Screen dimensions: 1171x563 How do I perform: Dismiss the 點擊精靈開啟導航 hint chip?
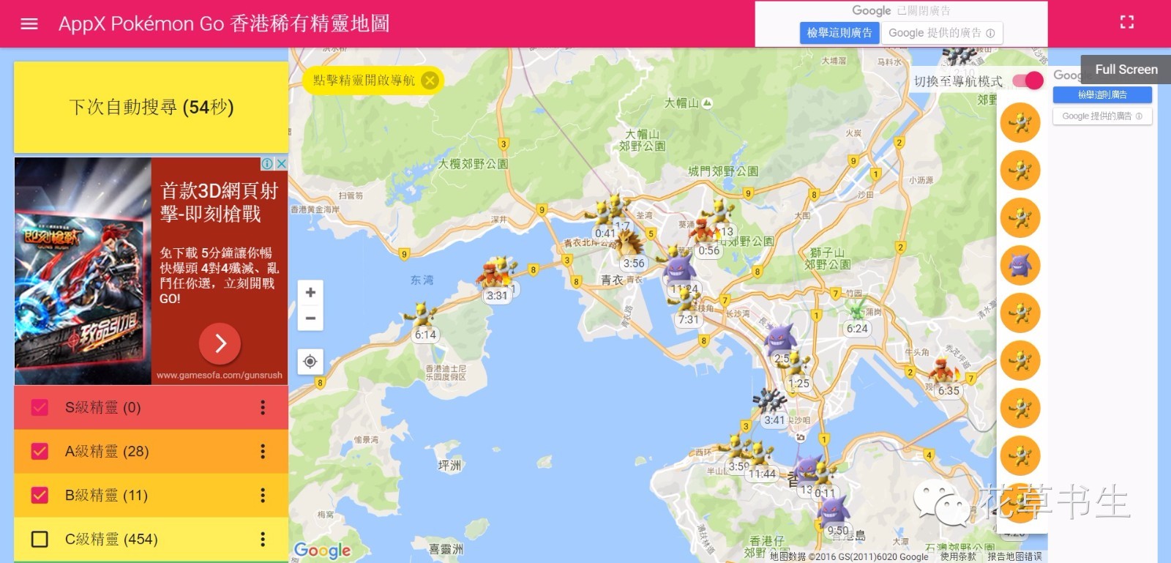(x=430, y=81)
